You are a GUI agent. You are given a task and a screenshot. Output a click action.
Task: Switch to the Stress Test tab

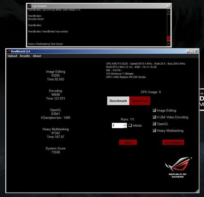pyautogui.click(x=140, y=101)
